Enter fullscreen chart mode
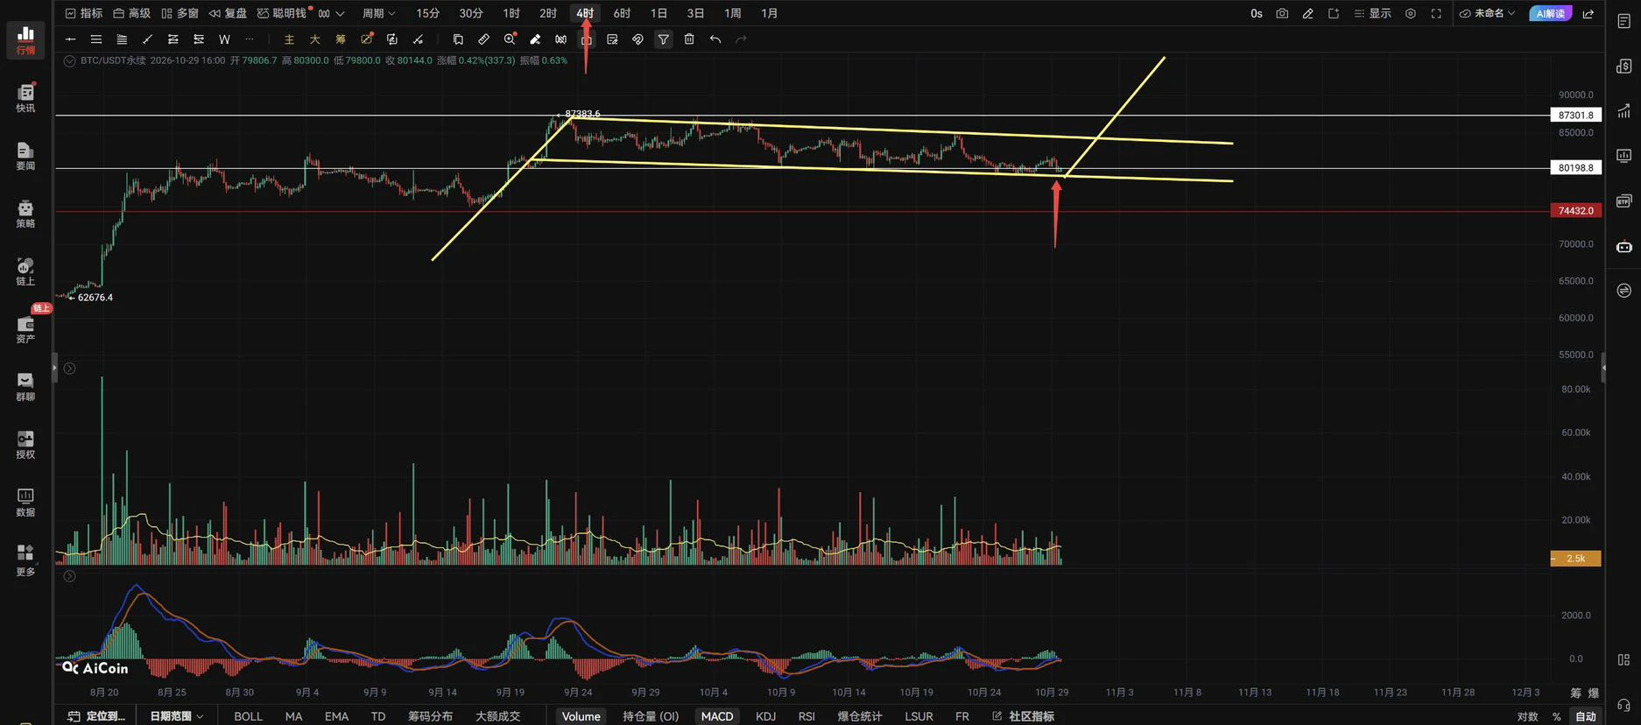 [x=1436, y=13]
